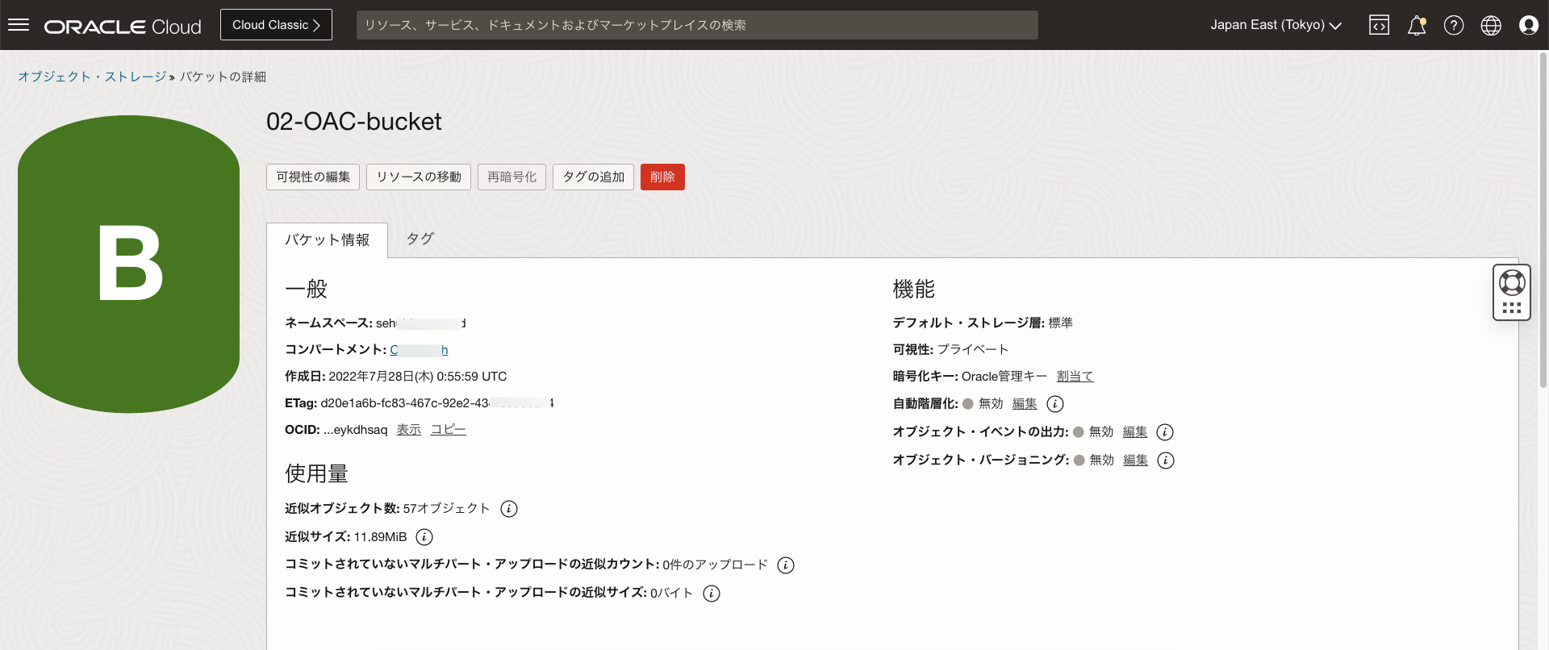Show info for uncommitted multipart upload count
Screen dimensions: 1549x650
(786, 565)
